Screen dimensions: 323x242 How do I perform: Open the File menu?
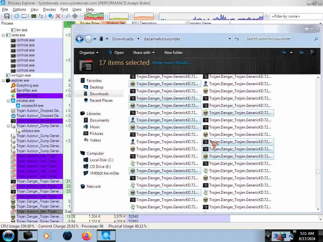coord(5,9)
